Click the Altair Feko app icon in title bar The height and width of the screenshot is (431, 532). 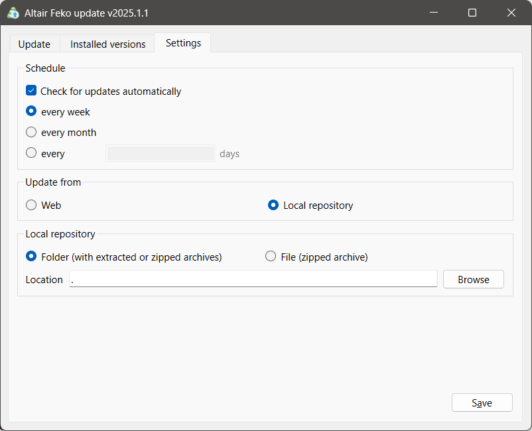click(x=13, y=13)
